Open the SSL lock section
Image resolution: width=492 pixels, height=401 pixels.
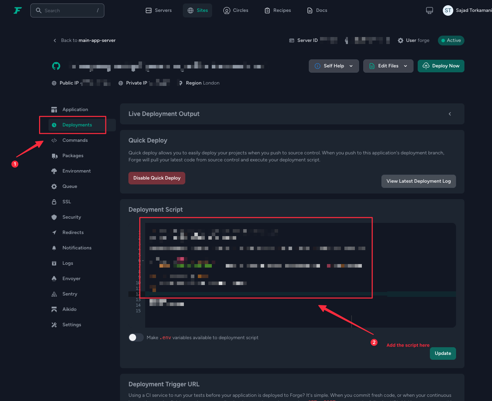coord(66,202)
